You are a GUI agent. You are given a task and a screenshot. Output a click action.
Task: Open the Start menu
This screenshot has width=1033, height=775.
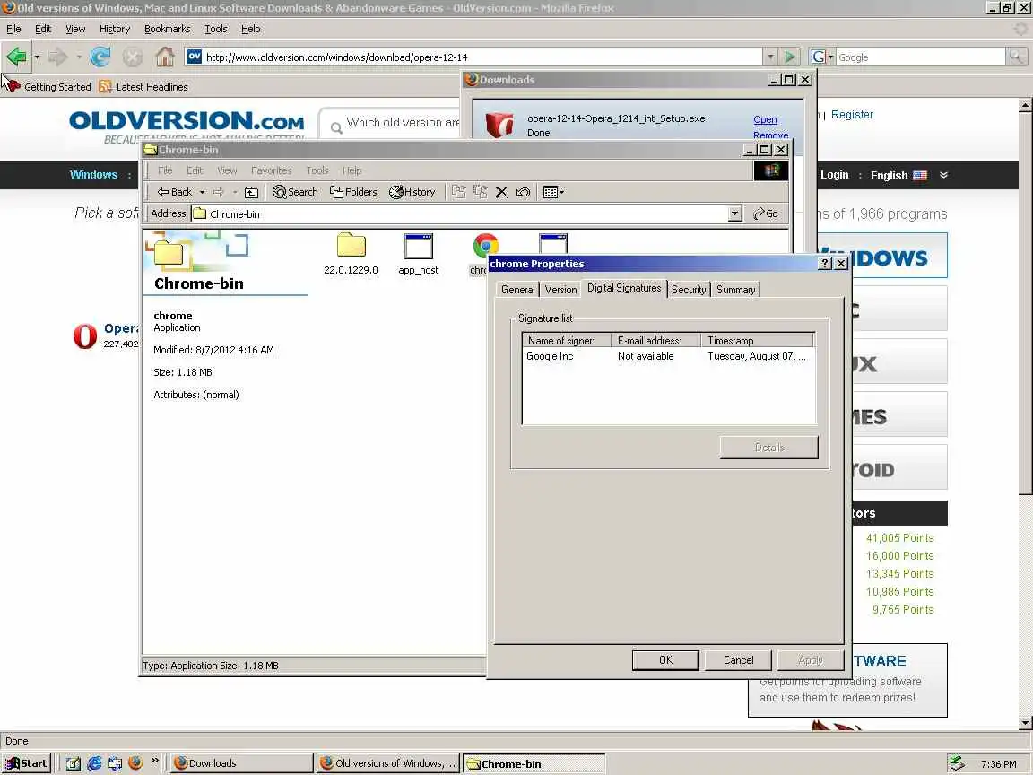point(26,763)
